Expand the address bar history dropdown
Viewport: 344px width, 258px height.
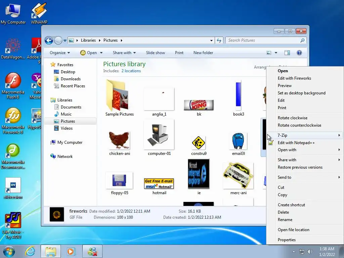[x=211, y=40]
